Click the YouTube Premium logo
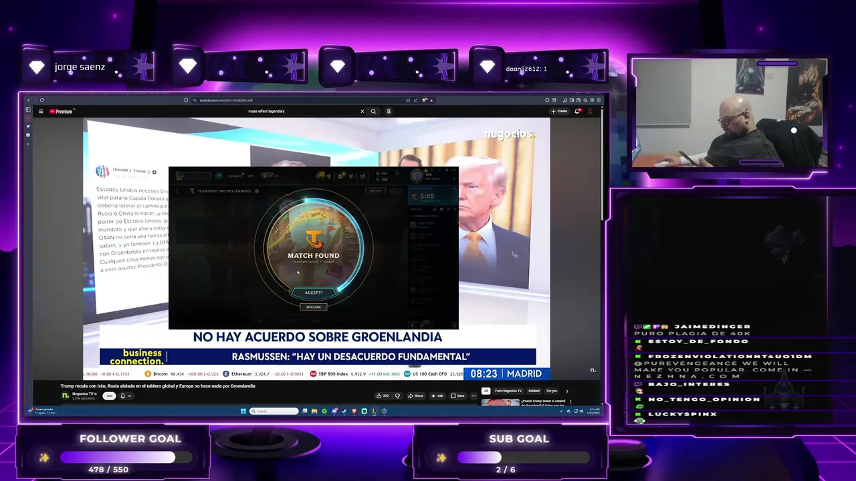This screenshot has height=481, width=856. point(61,111)
